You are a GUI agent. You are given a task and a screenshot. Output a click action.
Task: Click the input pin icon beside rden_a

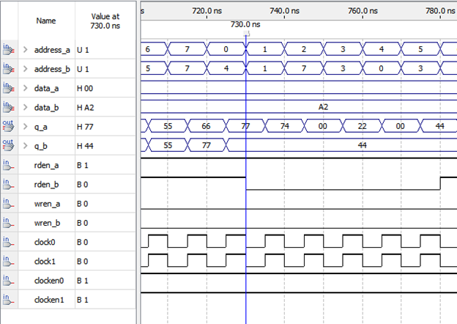pos(9,165)
